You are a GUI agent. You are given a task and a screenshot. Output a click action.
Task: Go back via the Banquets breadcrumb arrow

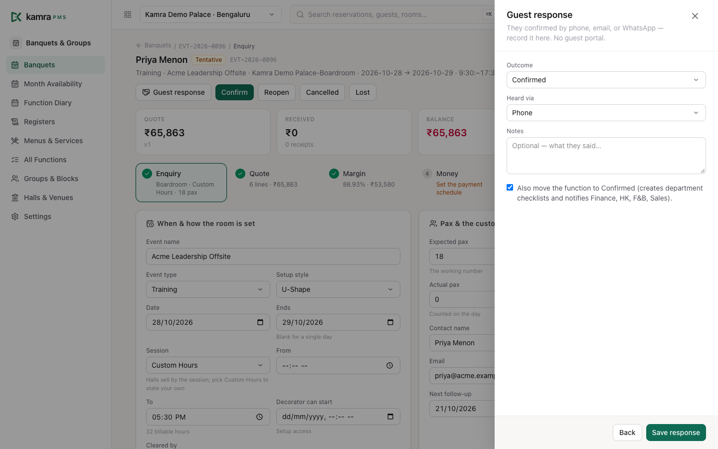(139, 45)
